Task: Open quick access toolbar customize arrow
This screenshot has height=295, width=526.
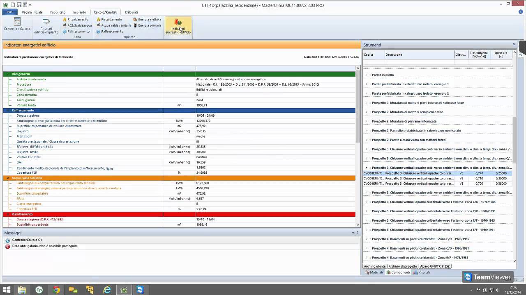Action: (x=30, y=5)
